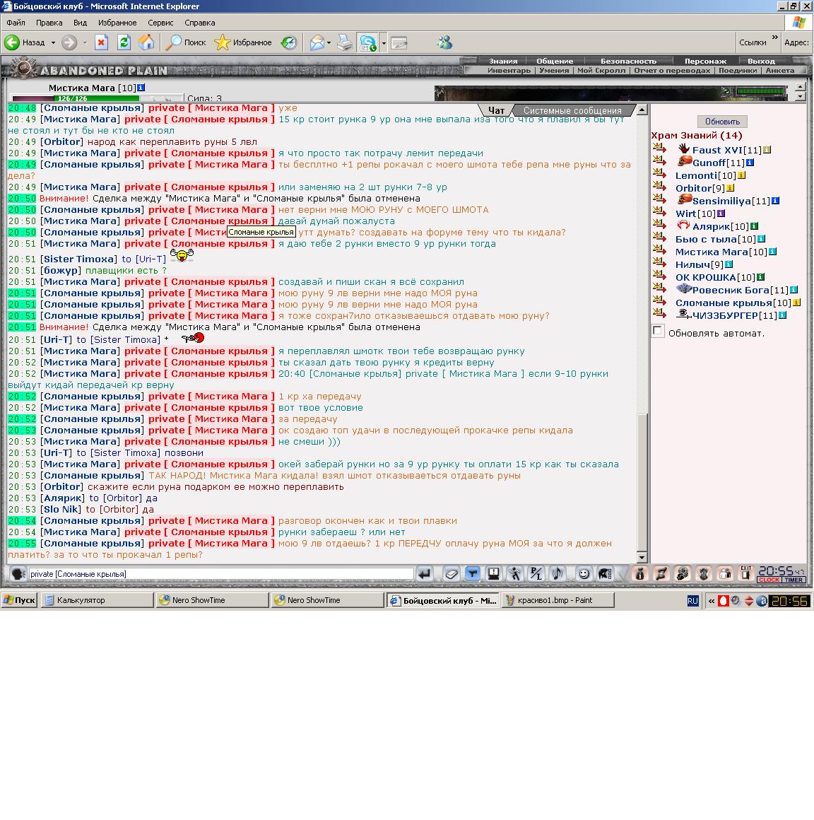Open info icon next to Gunoff
The width and height of the screenshot is (814, 820).
pos(750,163)
